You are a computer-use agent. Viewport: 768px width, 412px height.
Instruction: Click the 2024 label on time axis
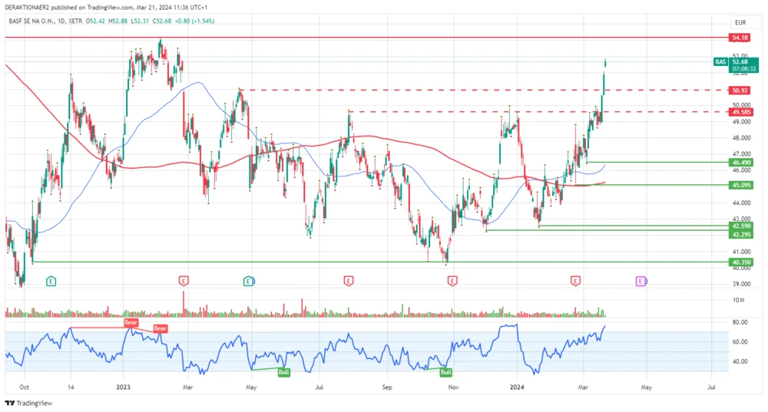pos(517,387)
